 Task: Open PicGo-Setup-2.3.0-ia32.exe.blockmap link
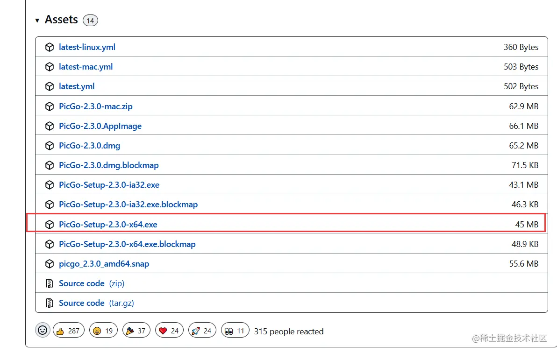point(128,205)
